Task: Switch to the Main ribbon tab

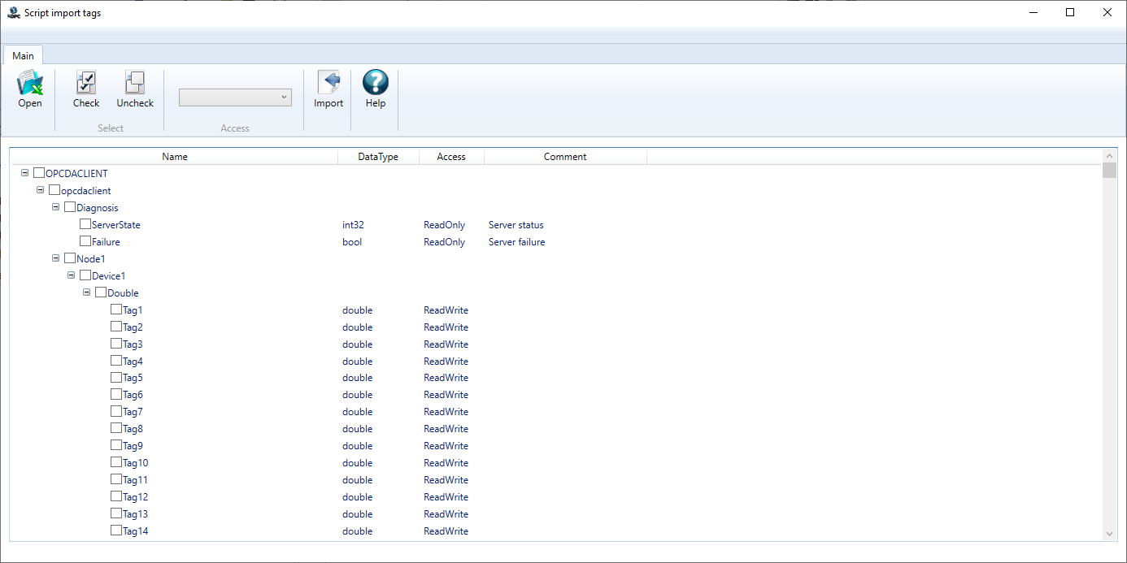Action: pyautogui.click(x=23, y=55)
